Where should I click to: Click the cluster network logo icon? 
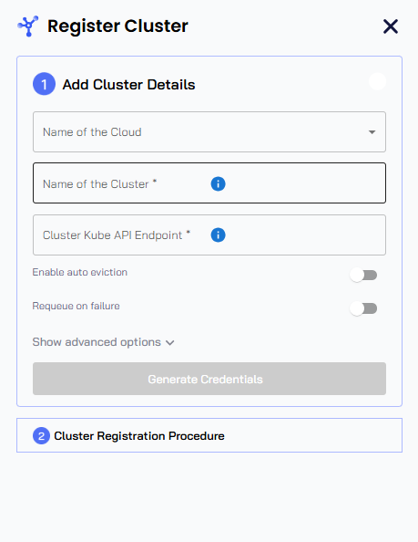tap(28, 26)
